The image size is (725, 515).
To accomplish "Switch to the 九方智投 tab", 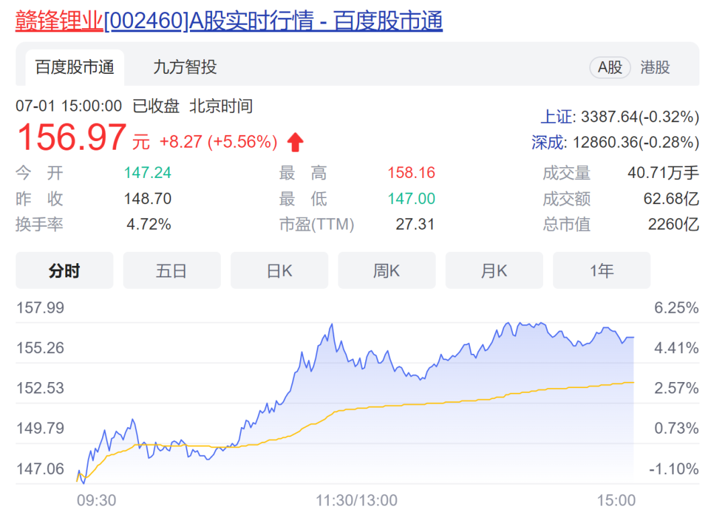I will [185, 67].
